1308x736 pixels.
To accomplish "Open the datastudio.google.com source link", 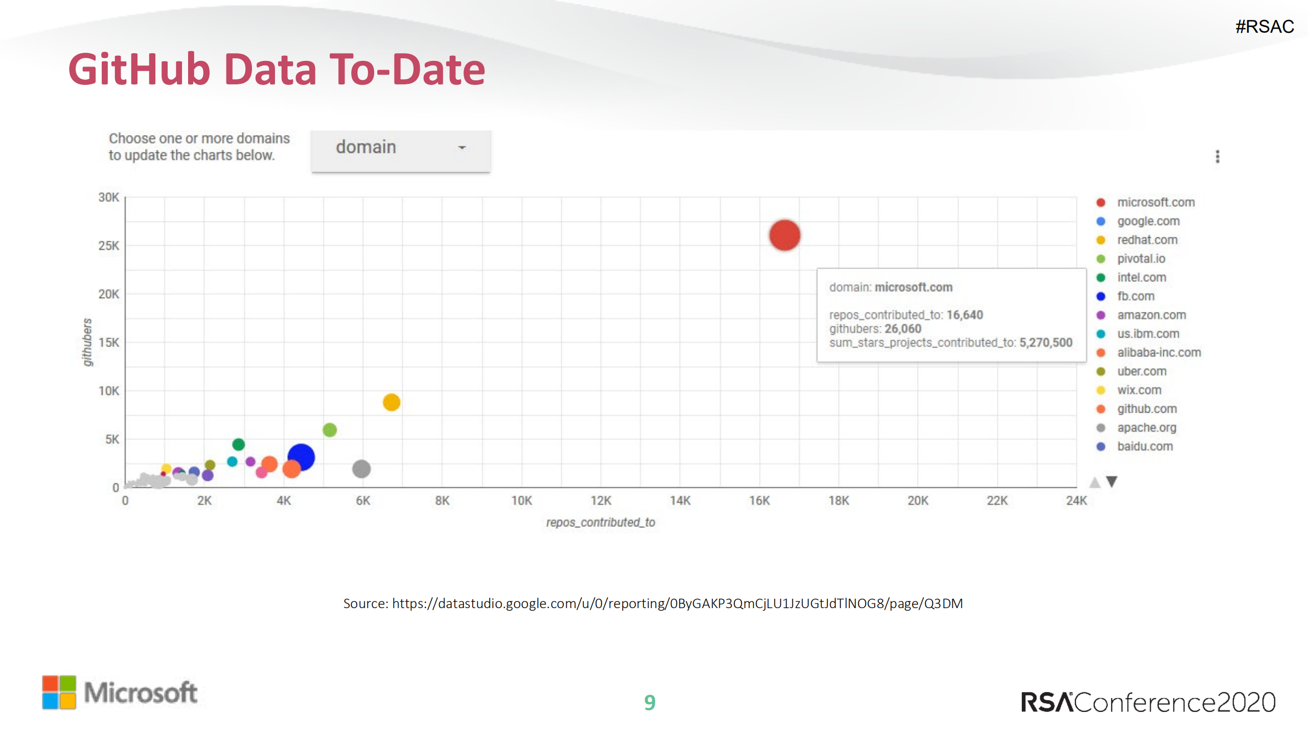I will pos(677,604).
